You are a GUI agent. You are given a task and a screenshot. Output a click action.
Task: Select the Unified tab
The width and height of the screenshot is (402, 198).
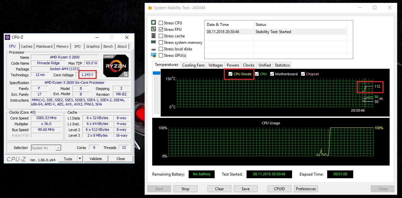(265, 65)
